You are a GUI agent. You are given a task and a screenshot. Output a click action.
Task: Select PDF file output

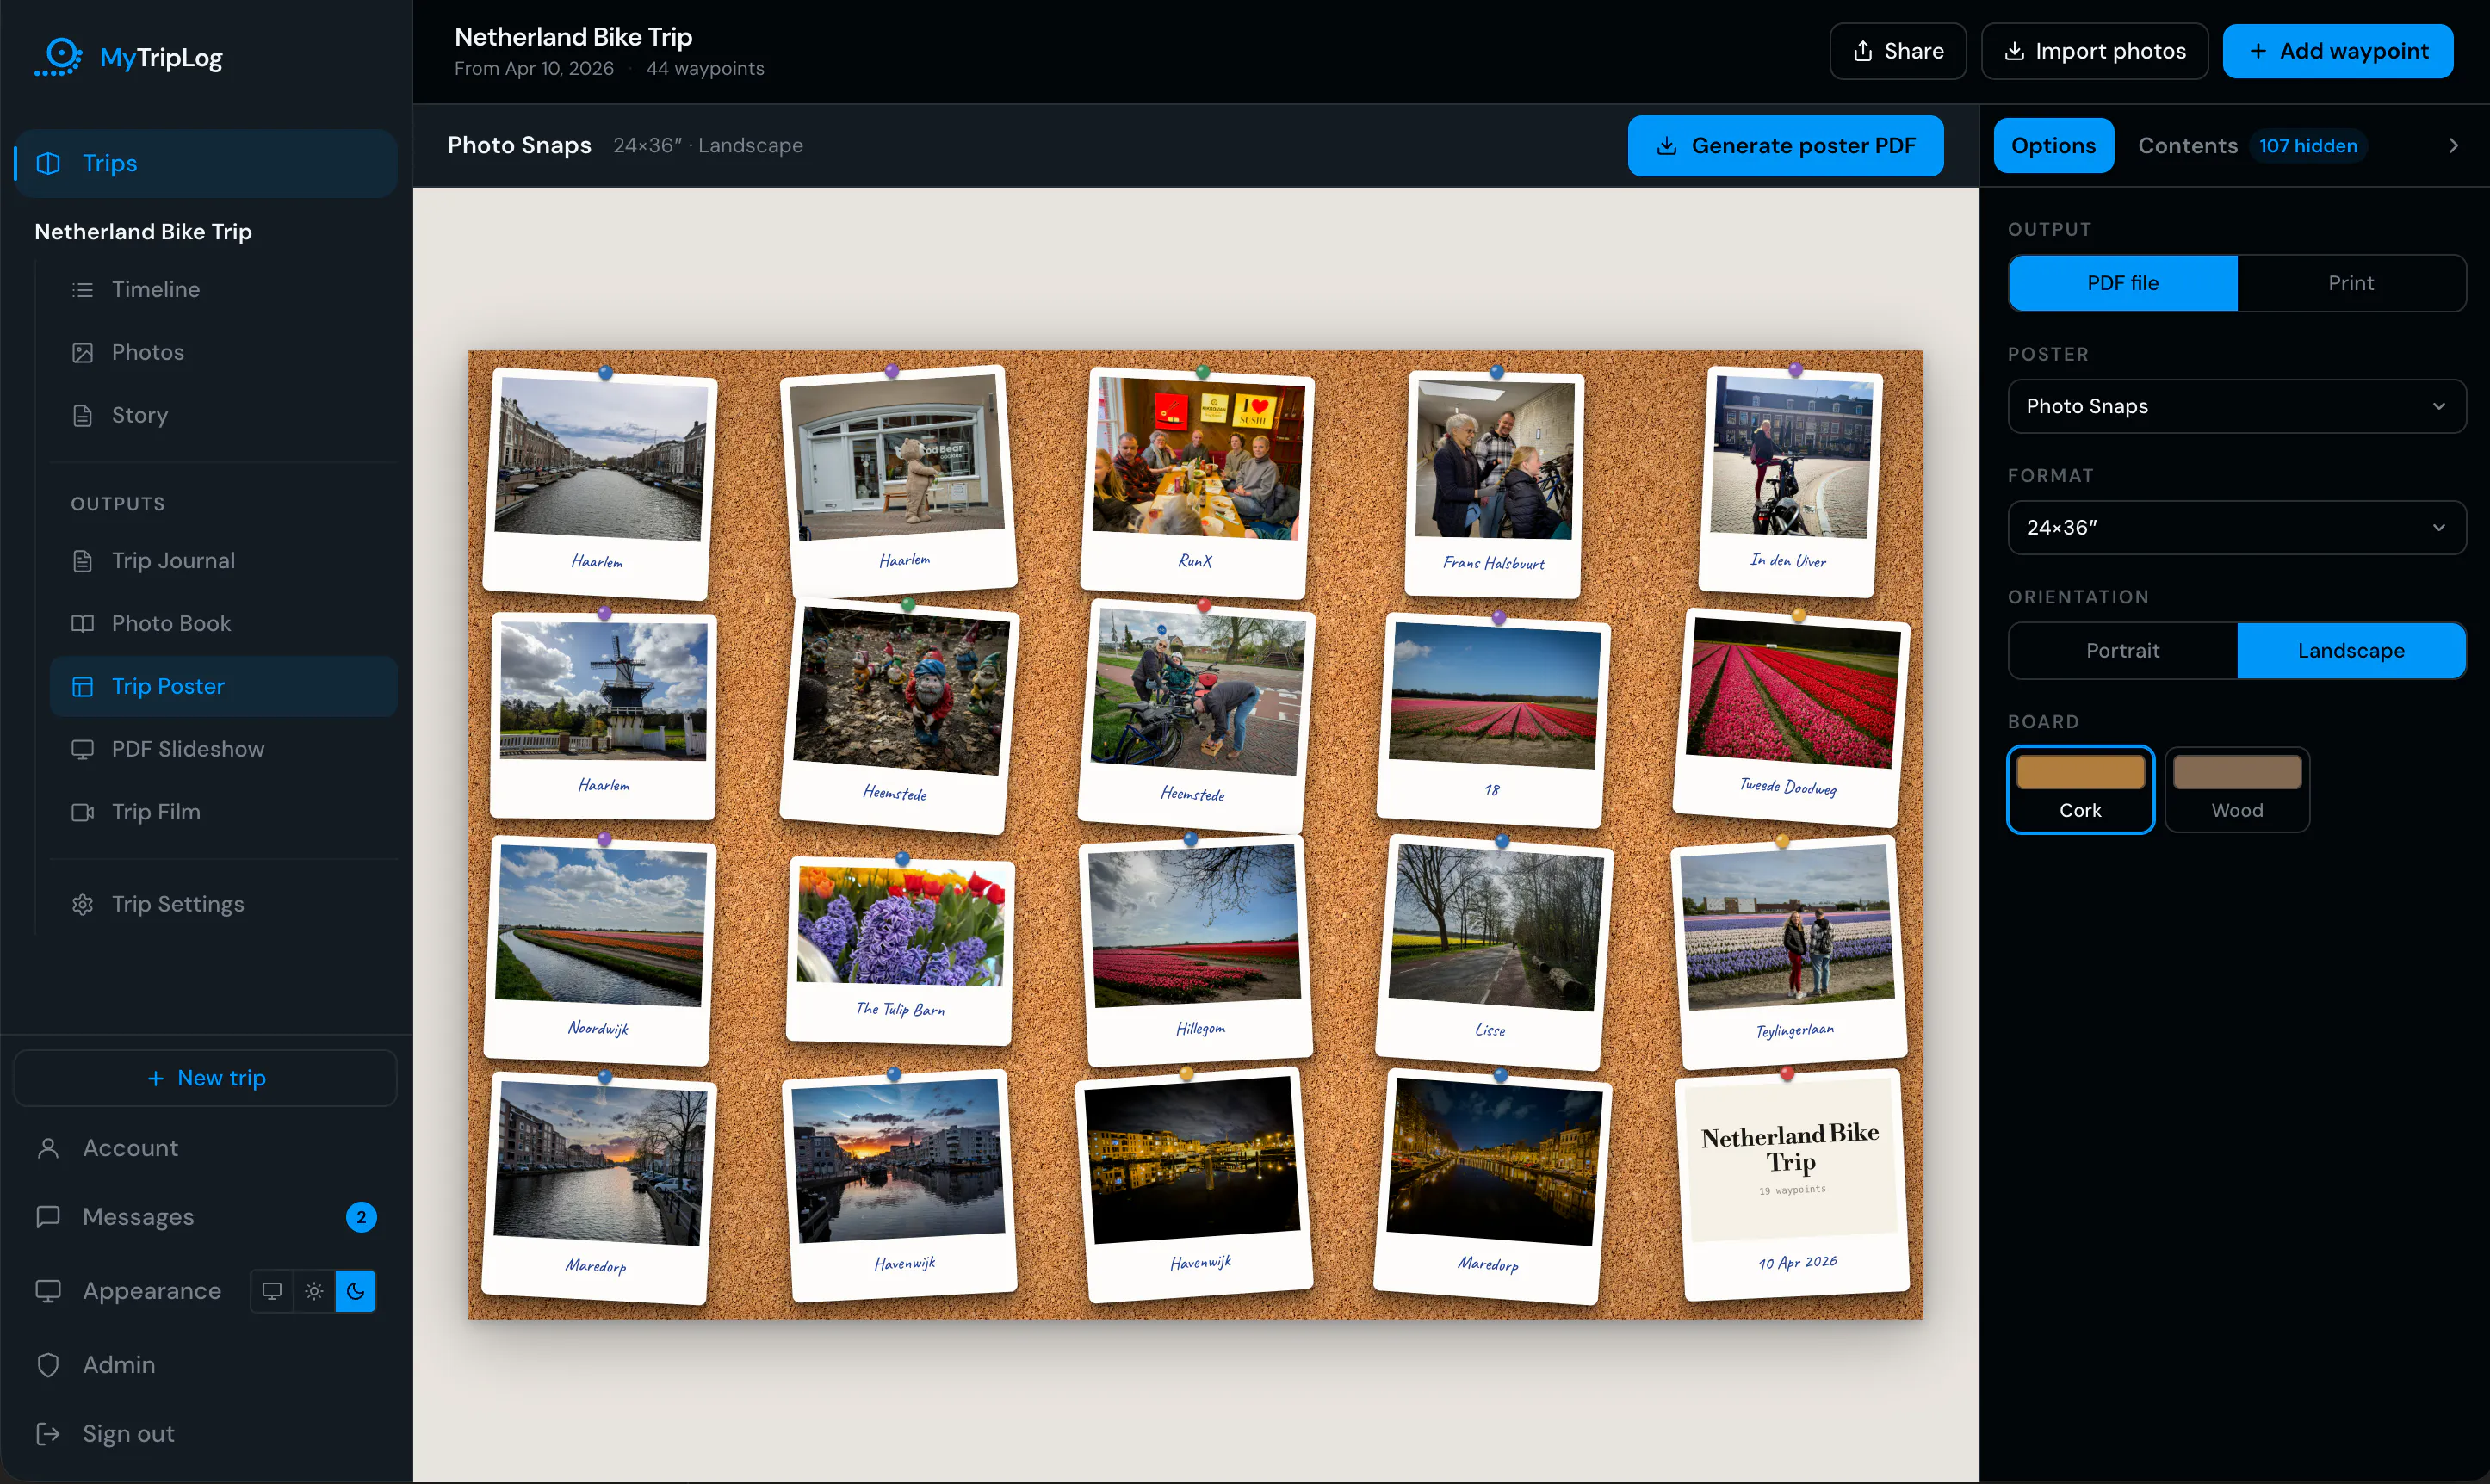point(2122,283)
